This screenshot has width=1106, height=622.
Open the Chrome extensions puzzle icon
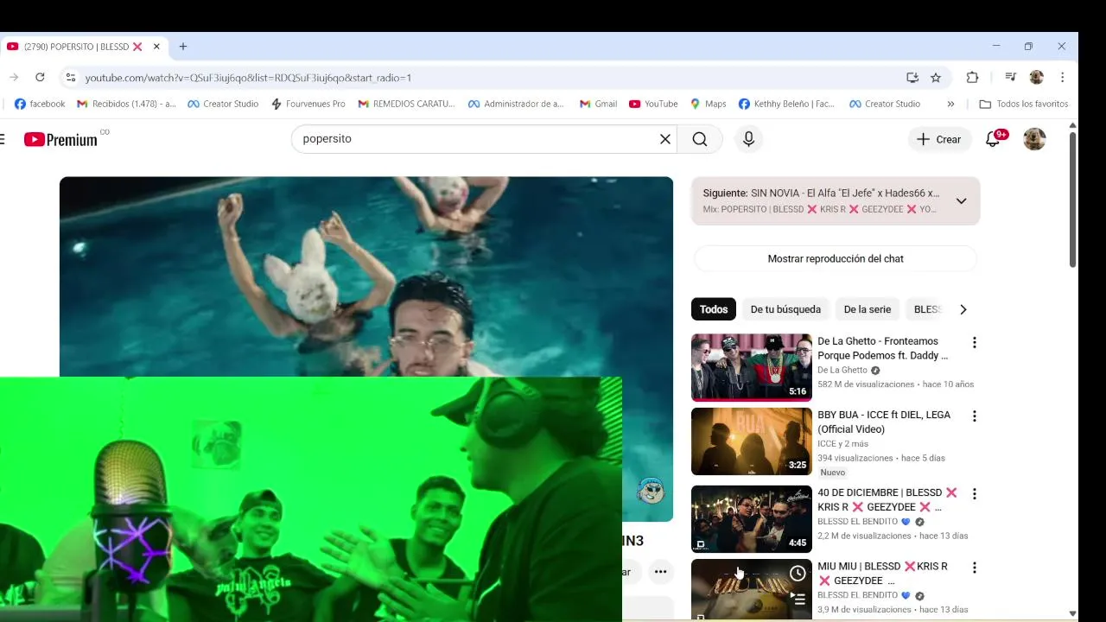972,78
